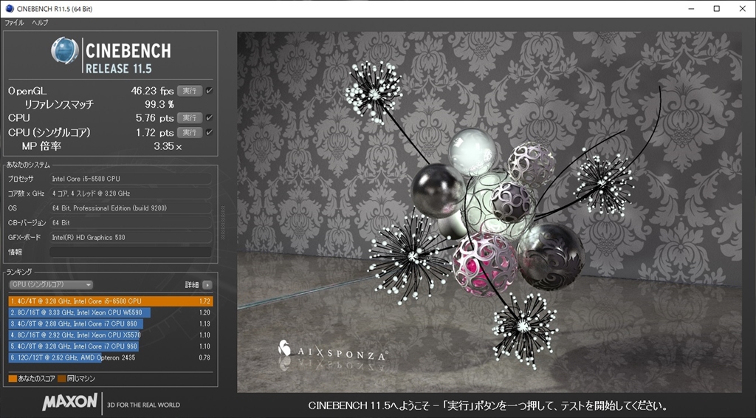
Task: Click the リファレンスマッチ value 99.3 %
Action: pos(159,104)
